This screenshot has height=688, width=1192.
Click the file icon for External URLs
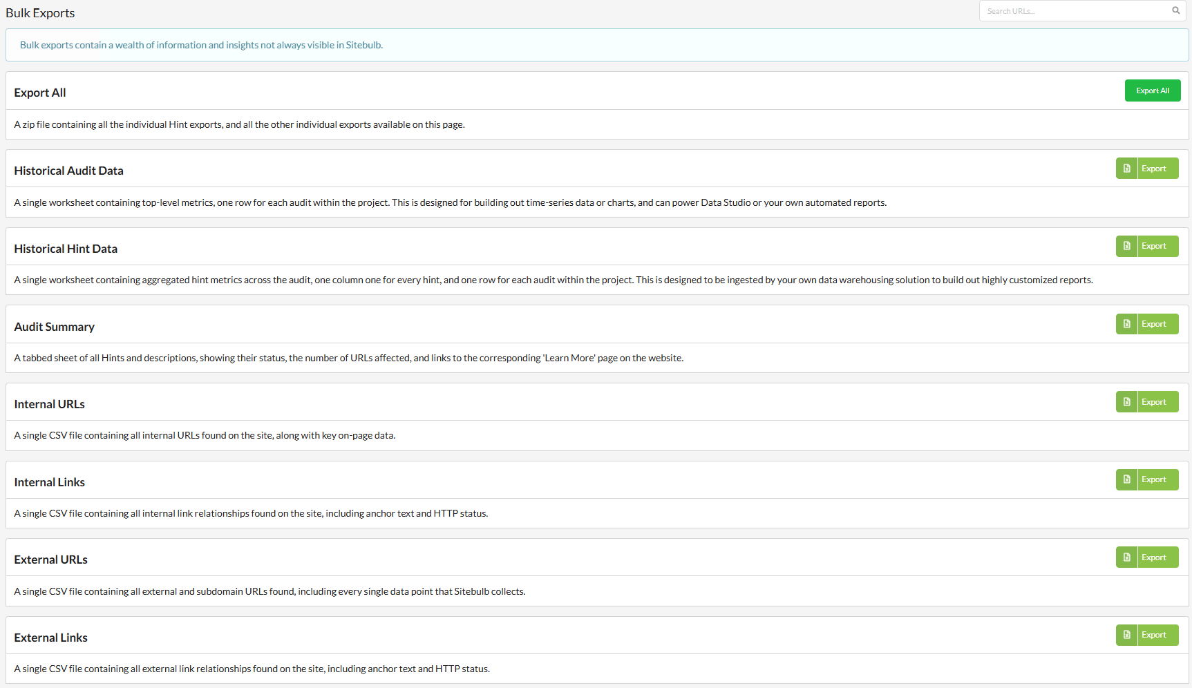click(1126, 557)
